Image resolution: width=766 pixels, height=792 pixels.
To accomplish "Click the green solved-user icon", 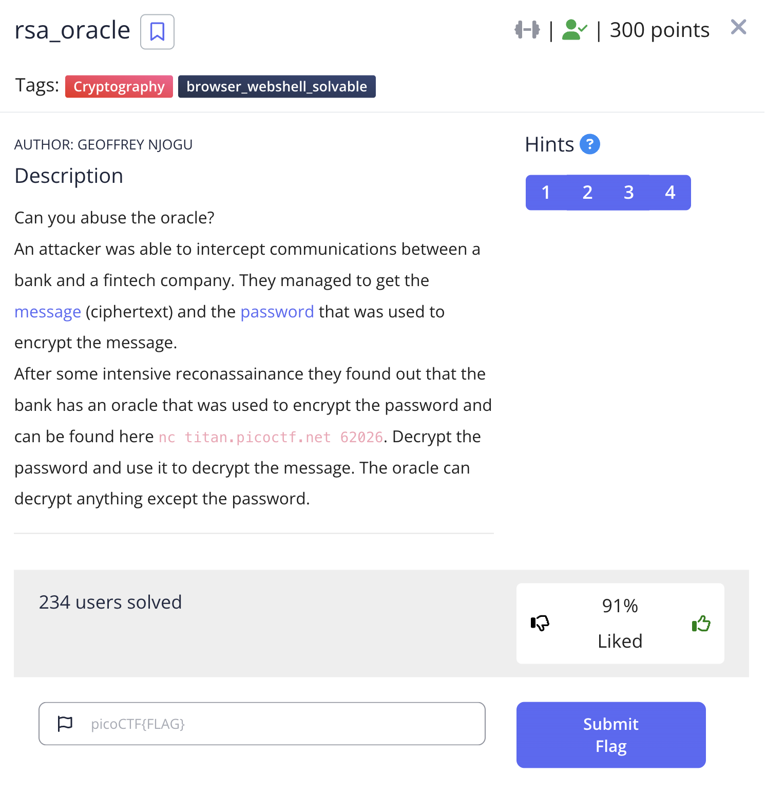I will point(574,30).
